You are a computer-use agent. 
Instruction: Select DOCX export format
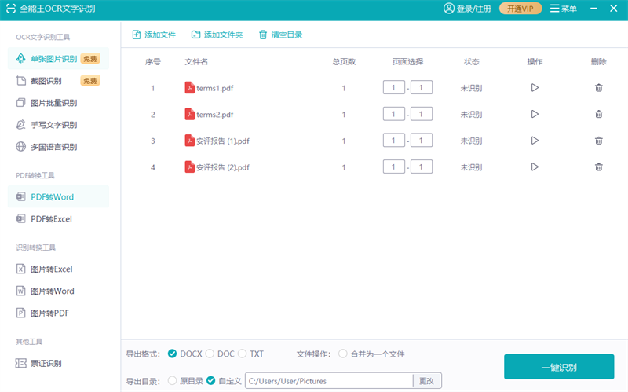(x=173, y=354)
